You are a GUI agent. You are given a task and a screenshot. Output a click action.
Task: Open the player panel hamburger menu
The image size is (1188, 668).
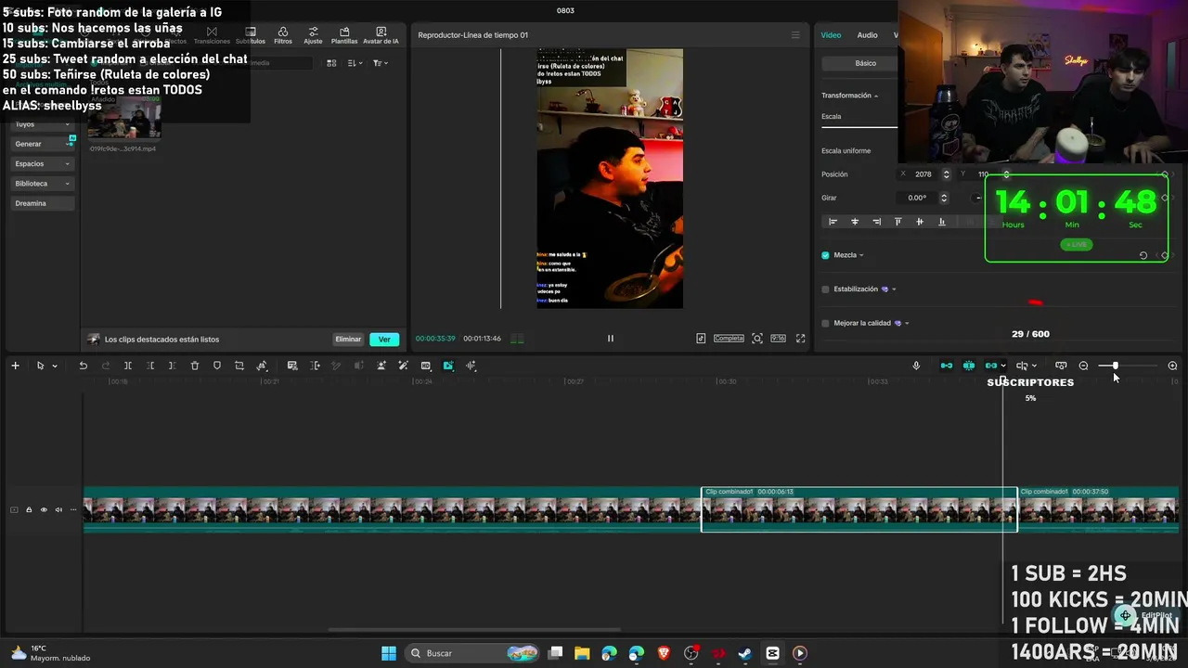point(795,35)
